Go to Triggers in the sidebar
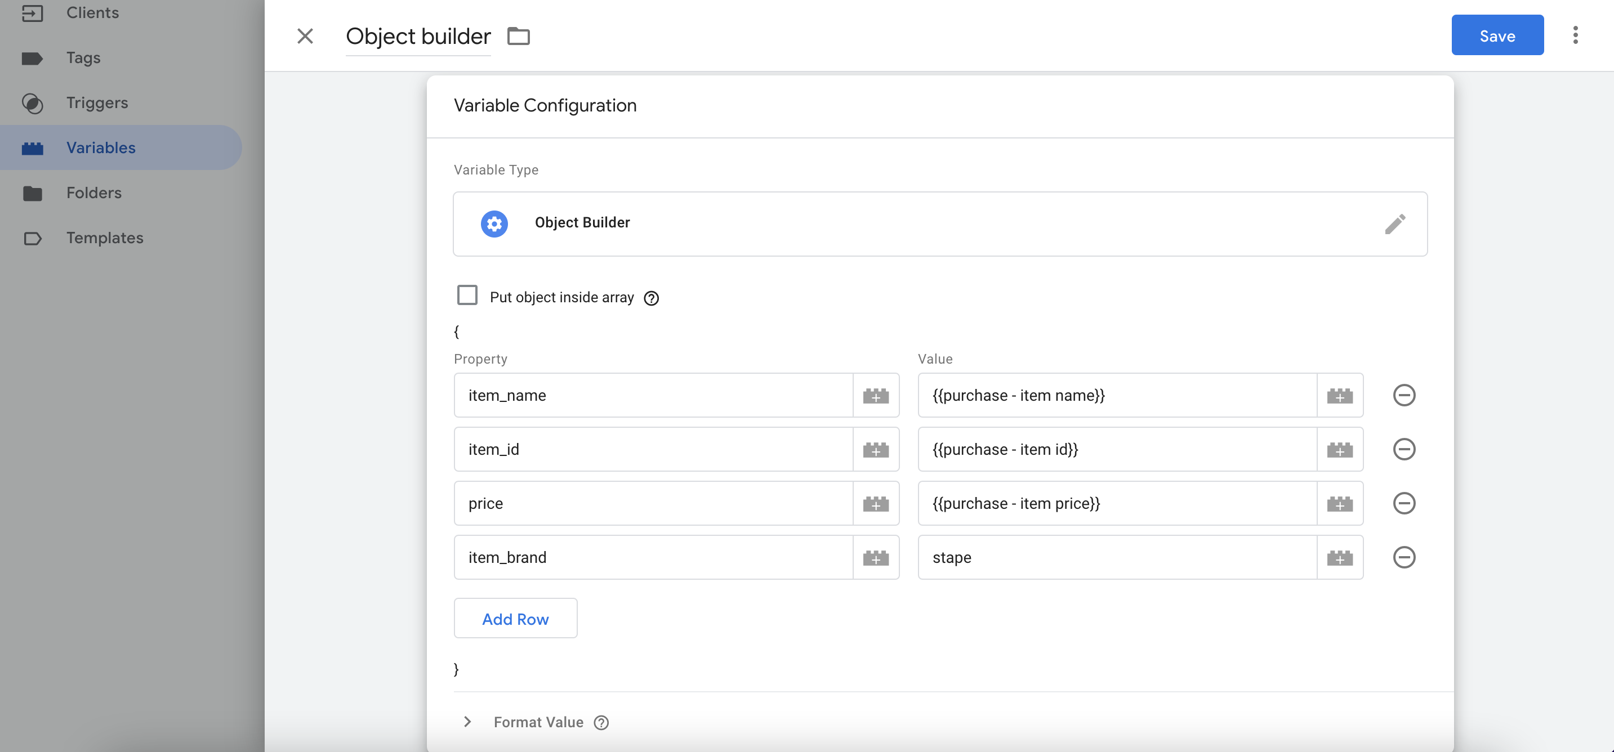Image resolution: width=1614 pixels, height=752 pixels. tap(96, 102)
